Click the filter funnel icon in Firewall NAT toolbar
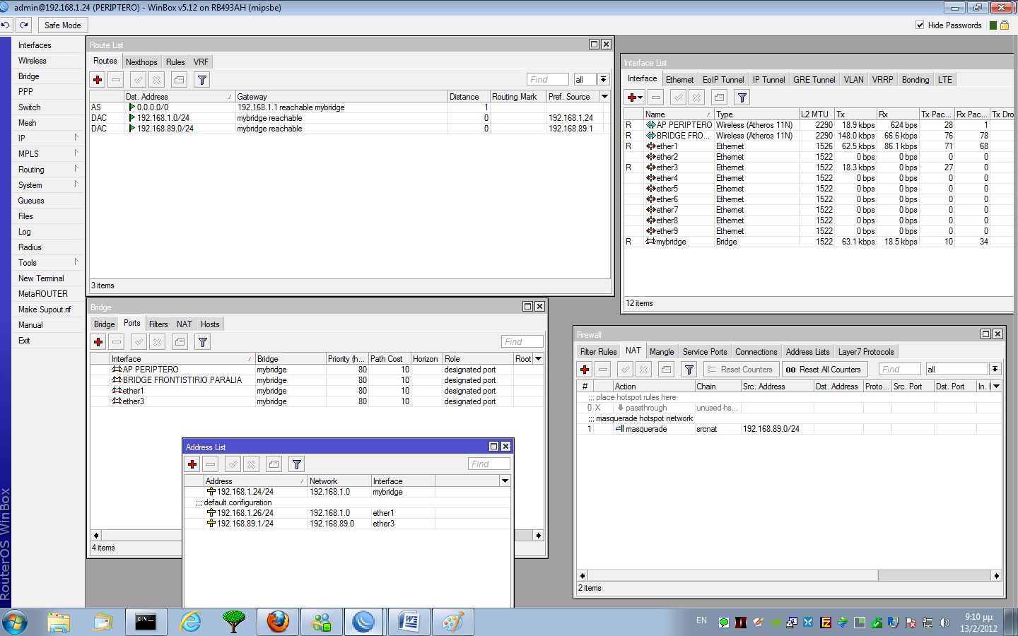 [x=689, y=370]
